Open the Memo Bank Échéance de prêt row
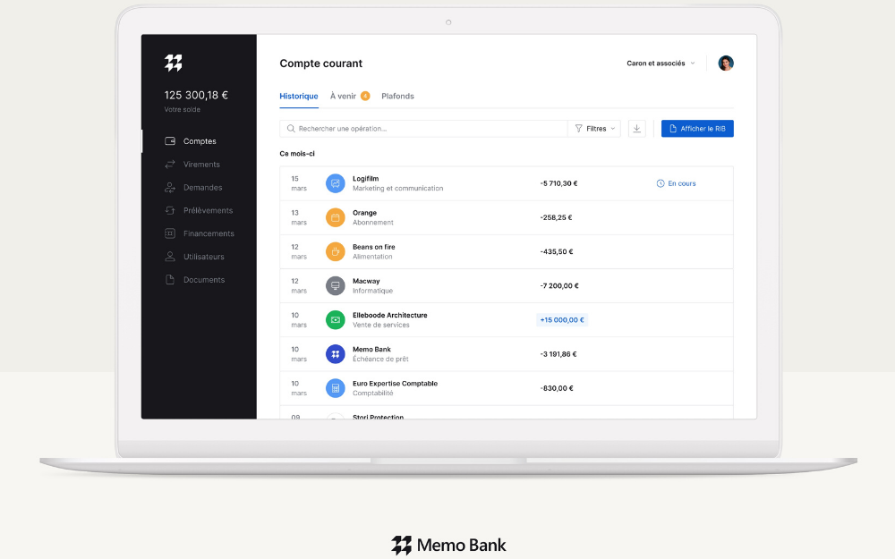 507,354
